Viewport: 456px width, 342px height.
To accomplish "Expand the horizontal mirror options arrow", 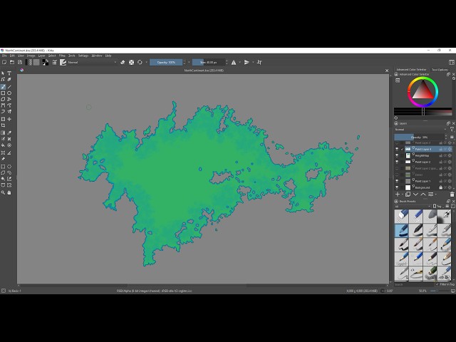I will coord(240,62).
